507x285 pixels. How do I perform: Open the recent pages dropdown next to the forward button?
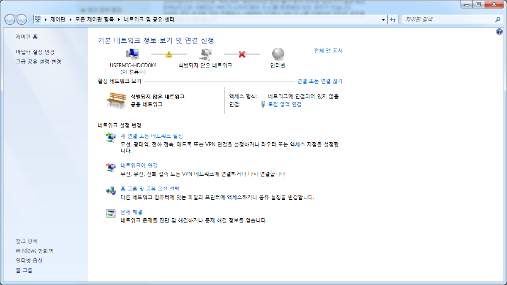[30, 19]
